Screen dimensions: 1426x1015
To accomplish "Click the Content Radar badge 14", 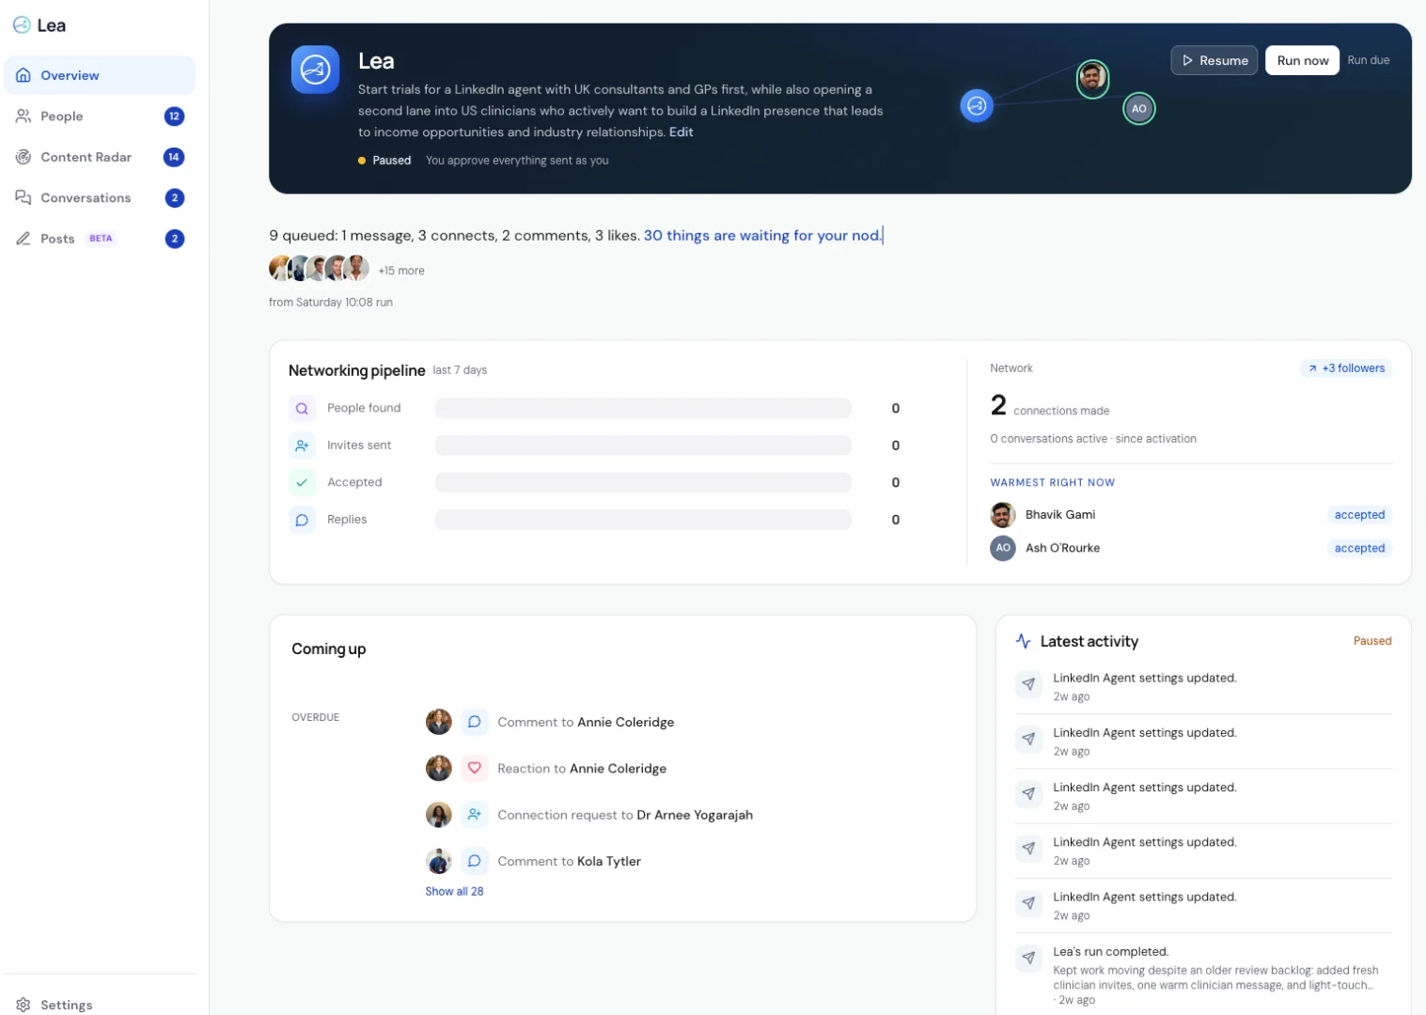I will click(174, 157).
